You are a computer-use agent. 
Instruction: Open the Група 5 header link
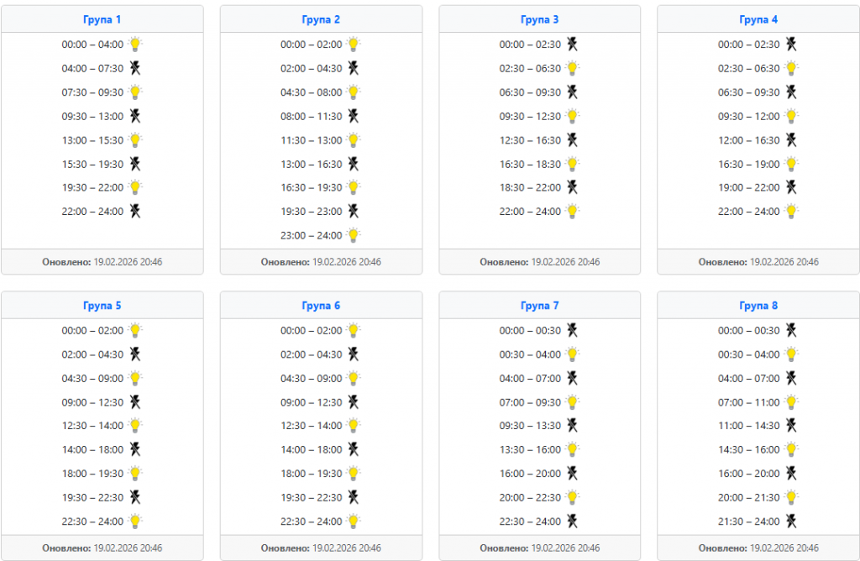(x=102, y=306)
